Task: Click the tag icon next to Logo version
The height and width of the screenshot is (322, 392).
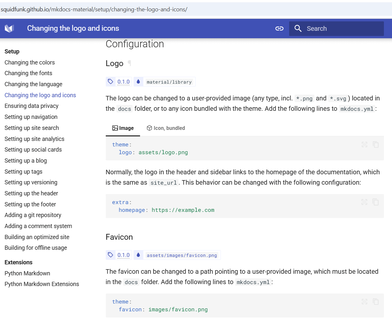Action: 111,82
